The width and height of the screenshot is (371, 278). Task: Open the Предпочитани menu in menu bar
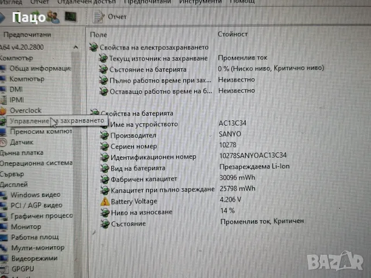pos(147,2)
